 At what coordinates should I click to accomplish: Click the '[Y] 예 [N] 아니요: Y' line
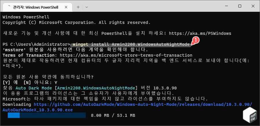point(30,82)
